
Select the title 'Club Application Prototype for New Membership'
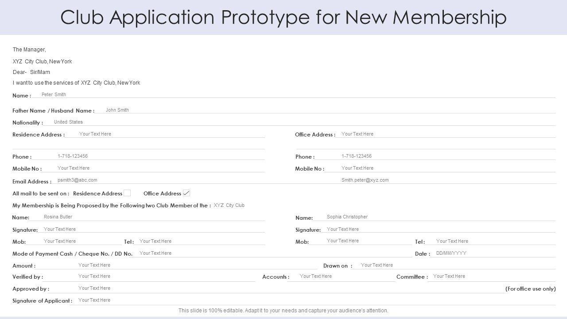point(283,17)
